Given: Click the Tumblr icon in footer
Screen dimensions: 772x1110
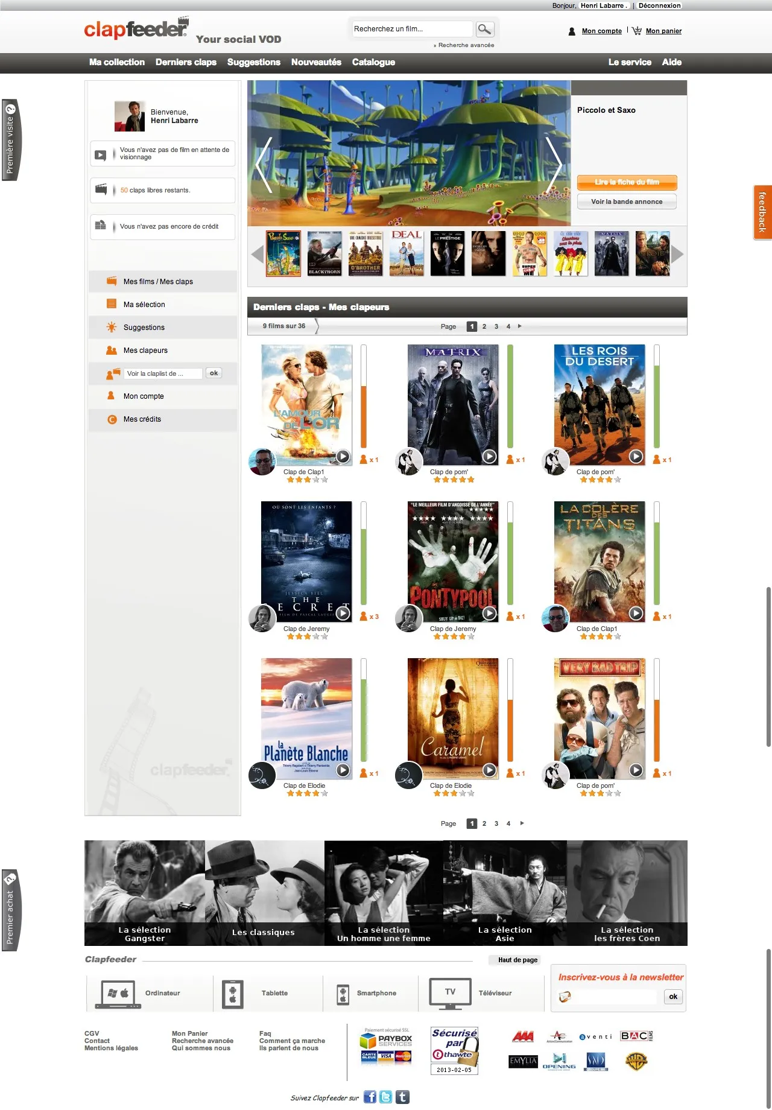Looking at the screenshot, I should 402,1097.
